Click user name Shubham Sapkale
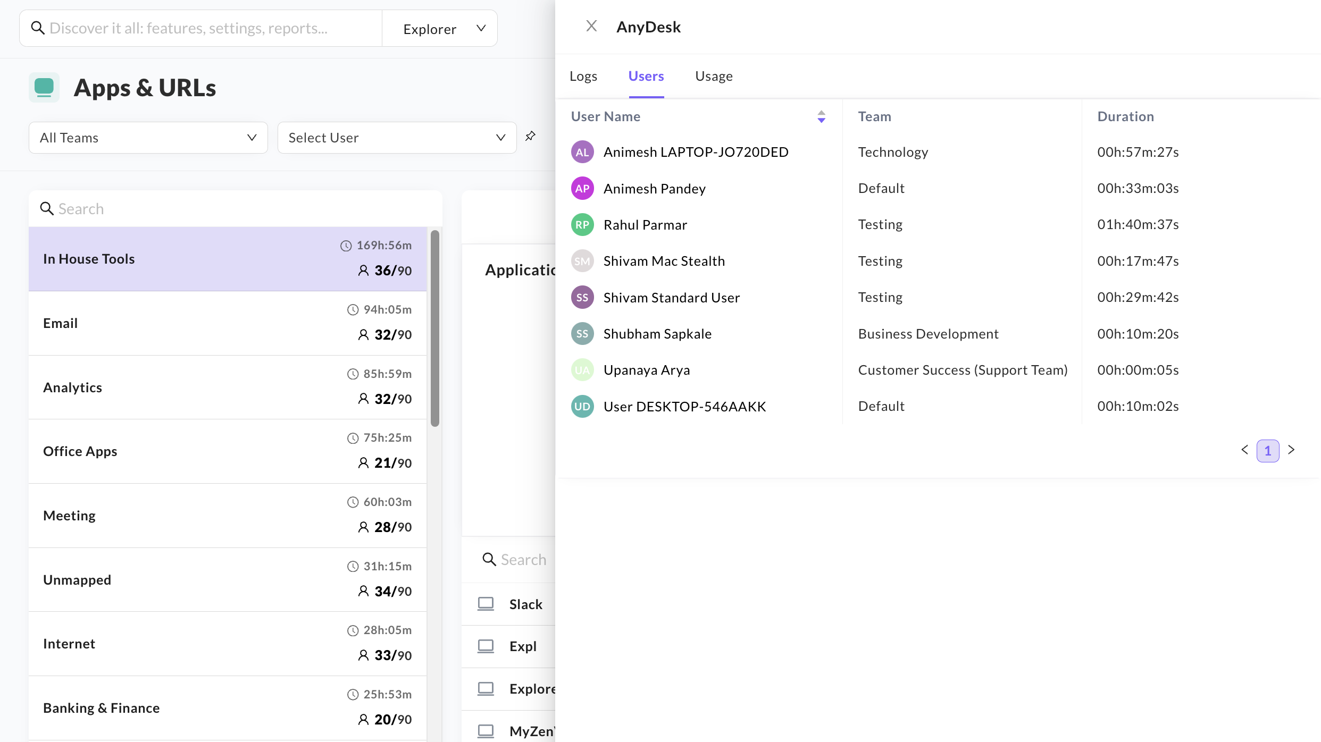This screenshot has width=1321, height=742. click(657, 334)
